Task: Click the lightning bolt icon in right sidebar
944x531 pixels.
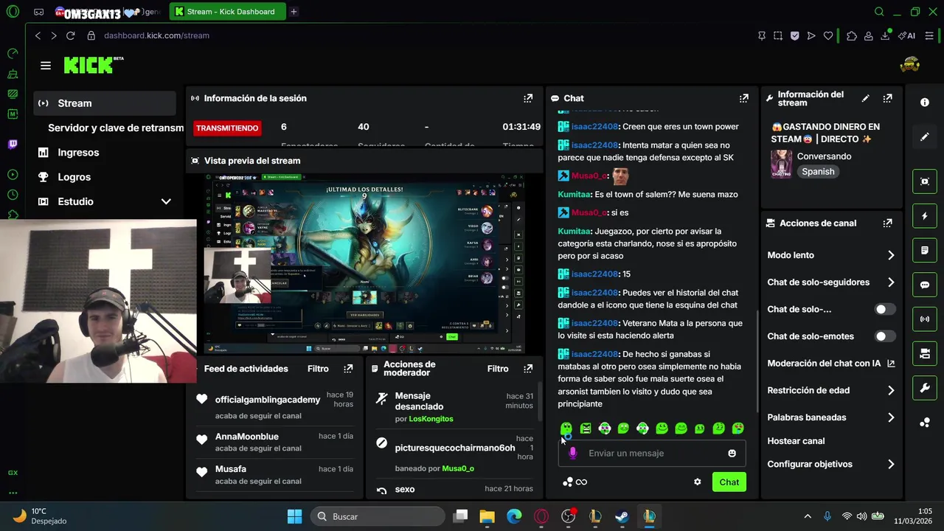Action: [925, 216]
